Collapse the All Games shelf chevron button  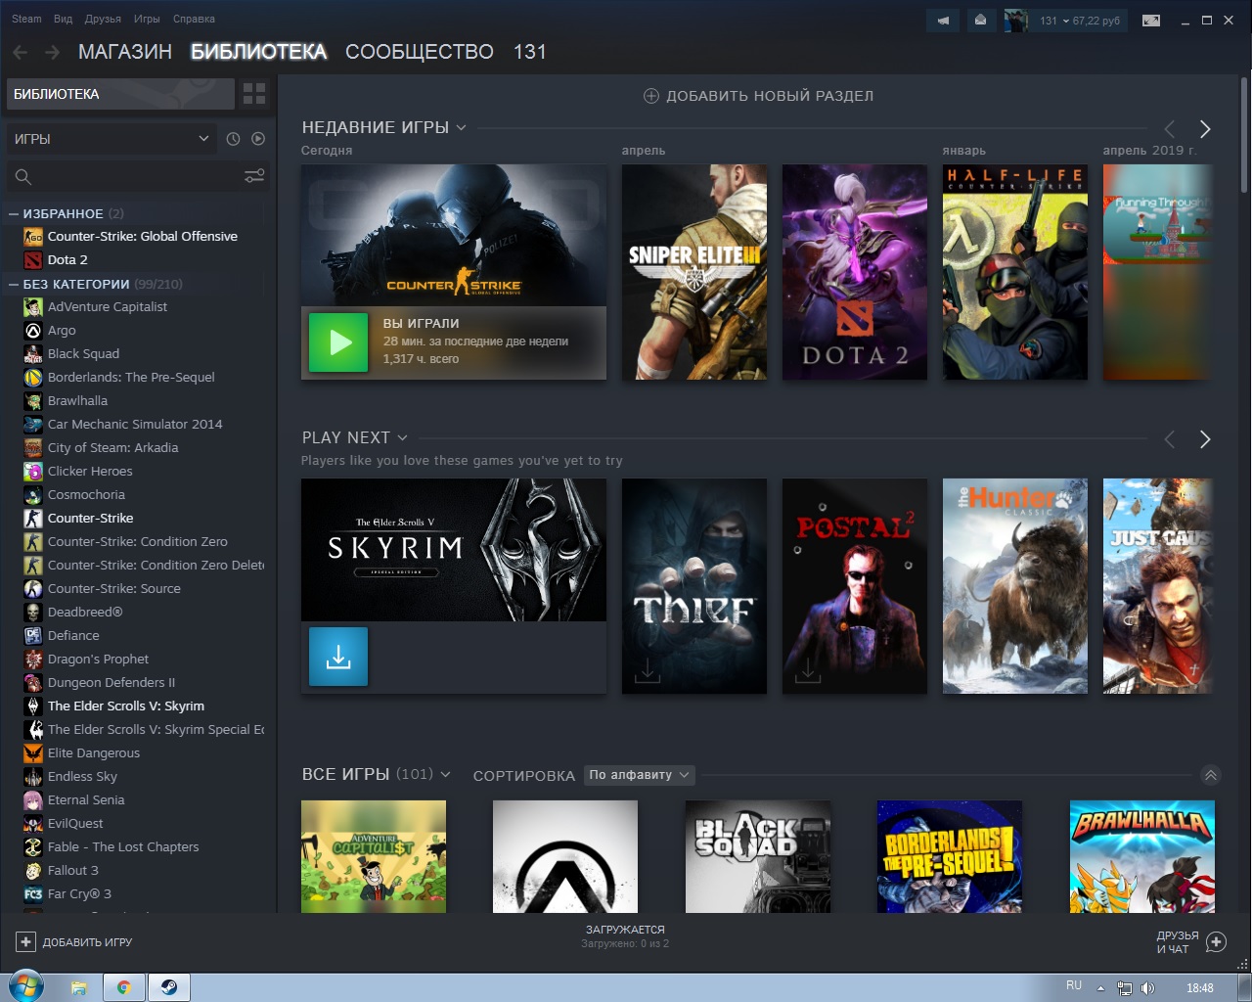pyautogui.click(x=1210, y=775)
